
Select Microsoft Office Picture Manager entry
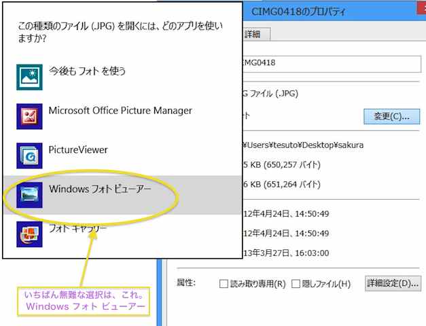(x=120, y=110)
